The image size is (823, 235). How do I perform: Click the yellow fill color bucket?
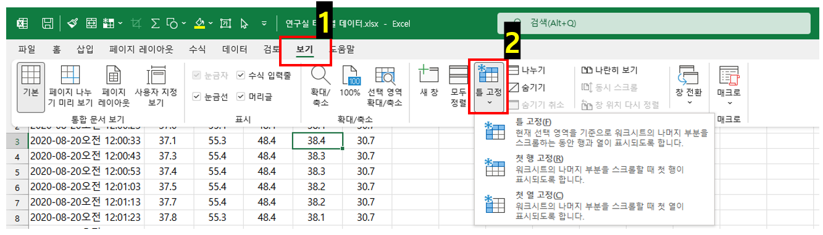coord(199,23)
